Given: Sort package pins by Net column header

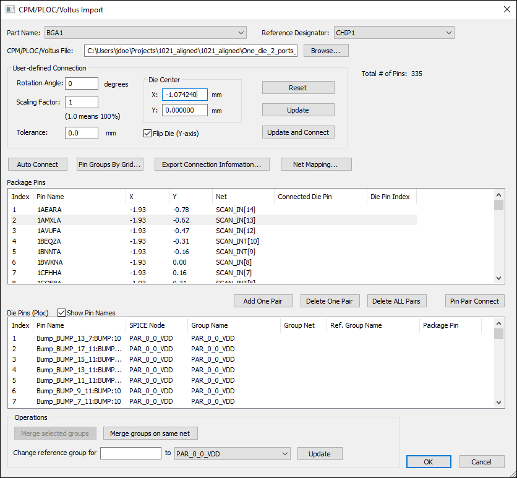Looking at the screenshot, I should (242, 197).
